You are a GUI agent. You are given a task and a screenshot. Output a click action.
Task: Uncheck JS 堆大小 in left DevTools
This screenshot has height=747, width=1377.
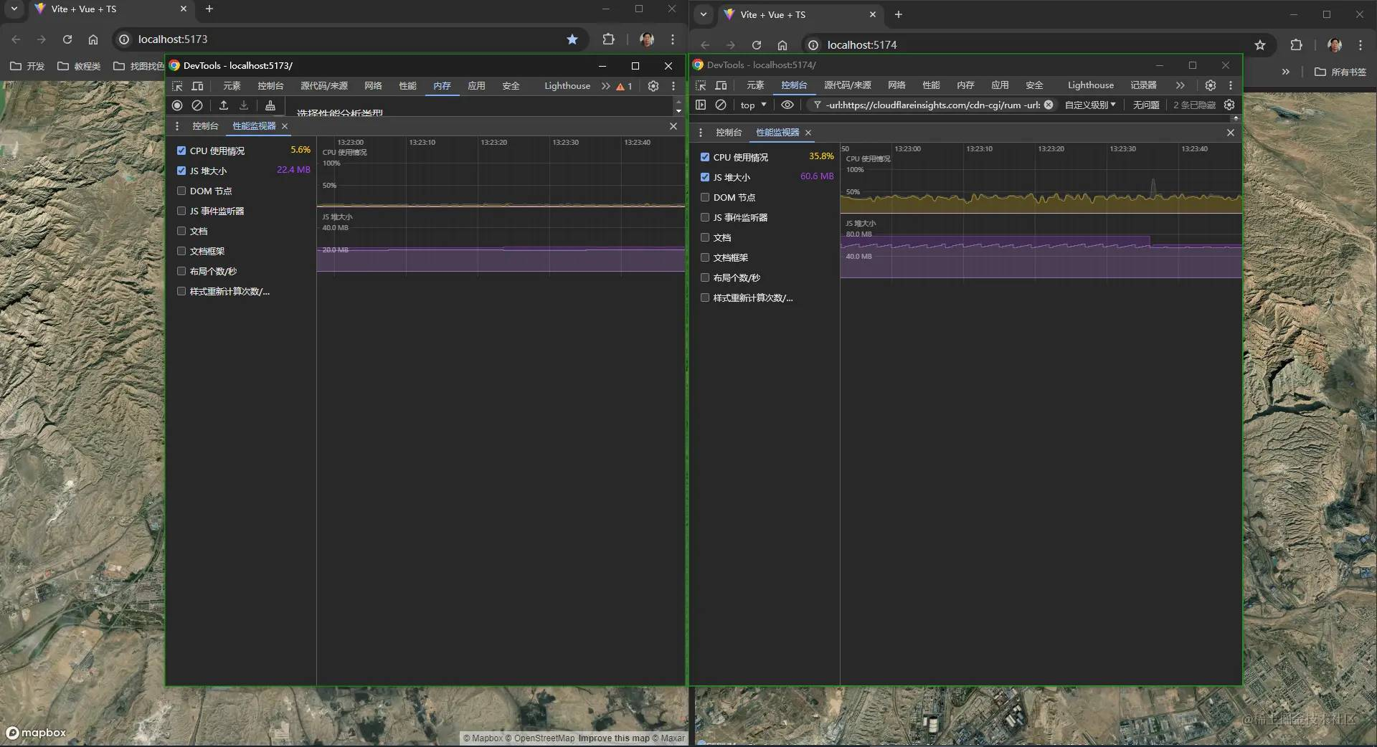[181, 171]
